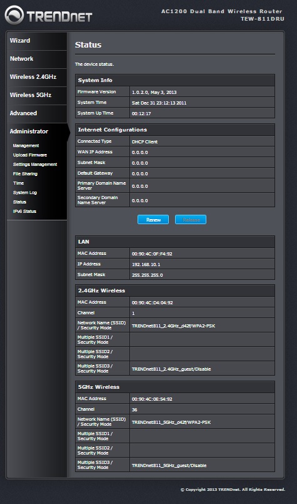Click the Release button
Image resolution: width=297 pixels, height=504 pixels.
[x=191, y=220]
